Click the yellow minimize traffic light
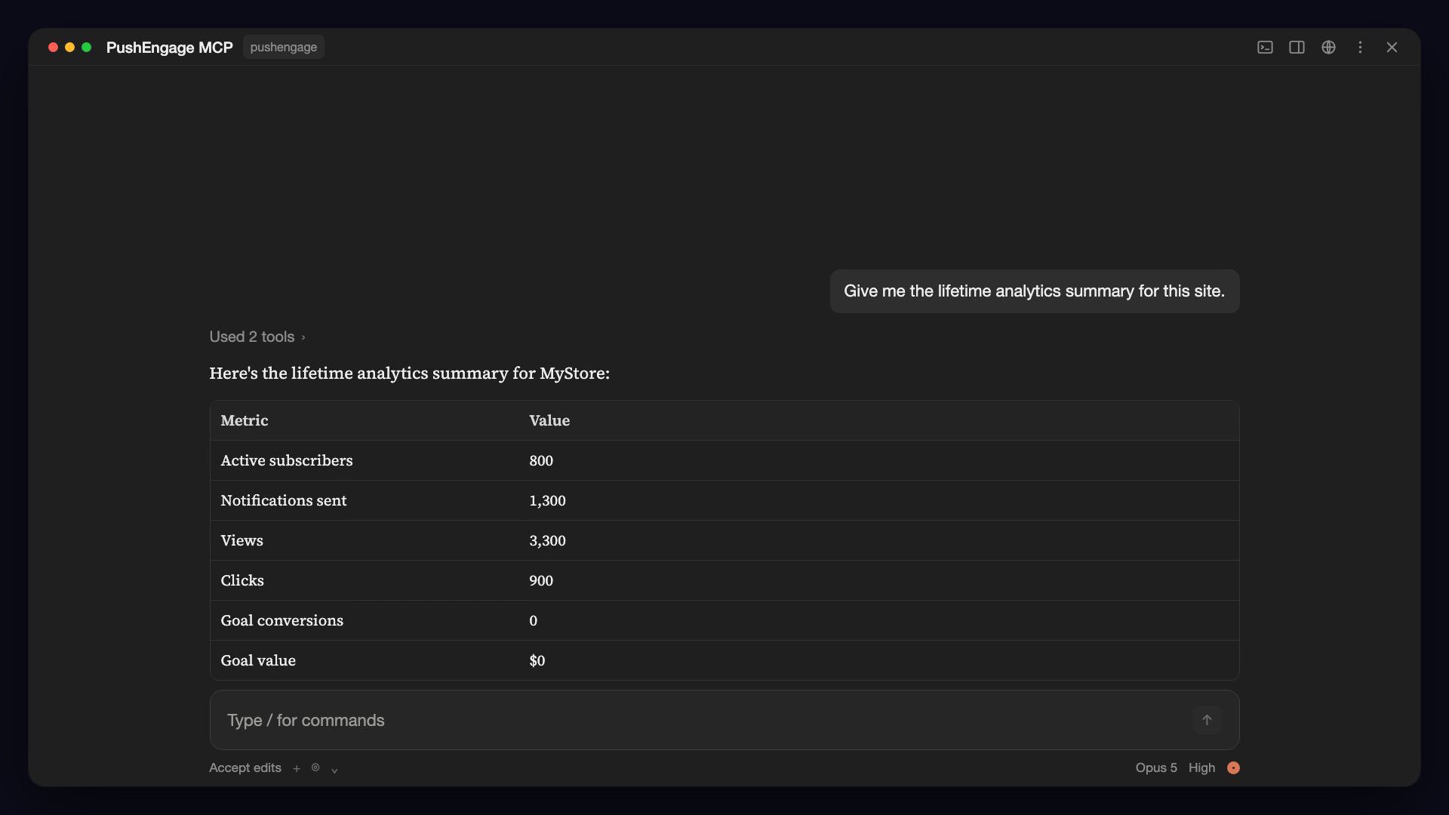The height and width of the screenshot is (815, 1449). tap(69, 47)
